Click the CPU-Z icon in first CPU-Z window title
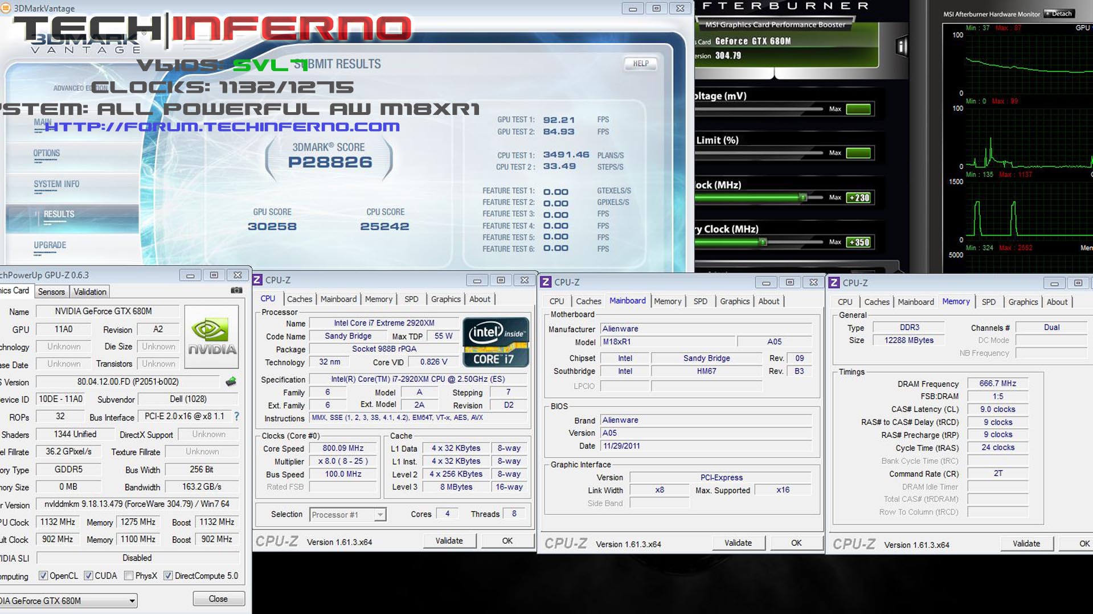The image size is (1093, 614). [x=257, y=280]
